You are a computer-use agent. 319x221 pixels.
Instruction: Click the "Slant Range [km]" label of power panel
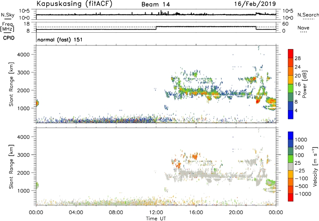[x=11, y=84]
